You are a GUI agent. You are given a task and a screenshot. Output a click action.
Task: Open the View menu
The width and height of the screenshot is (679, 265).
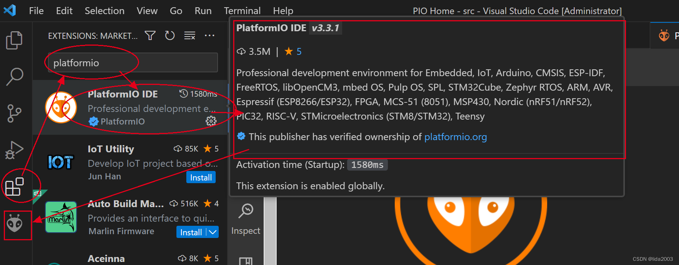pyautogui.click(x=147, y=11)
